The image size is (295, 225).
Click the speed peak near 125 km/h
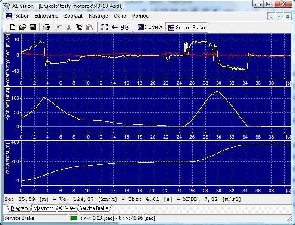point(217,91)
